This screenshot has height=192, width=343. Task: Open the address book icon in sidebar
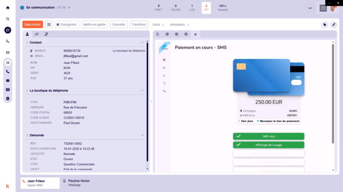click(8, 99)
